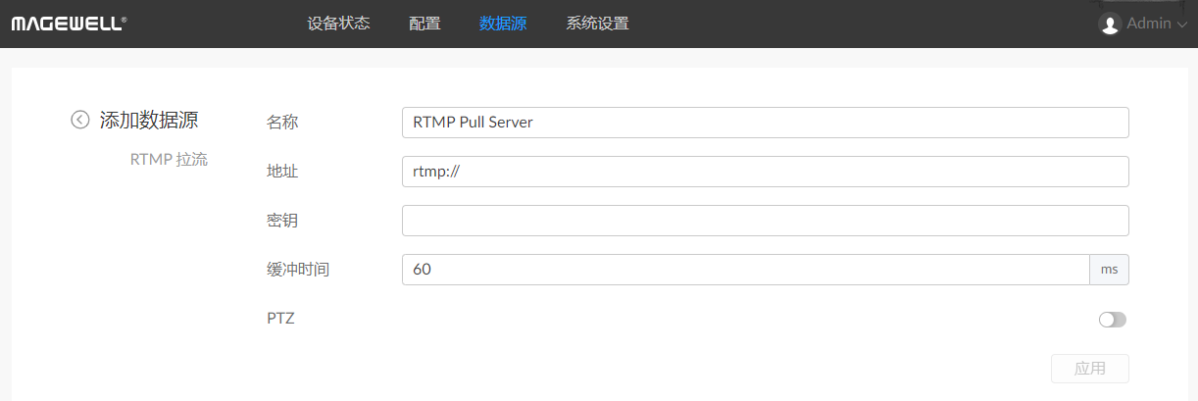Click into the empty 密钥 field

765,221
